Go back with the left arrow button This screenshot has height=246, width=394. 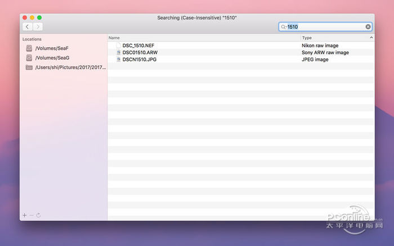[28, 26]
